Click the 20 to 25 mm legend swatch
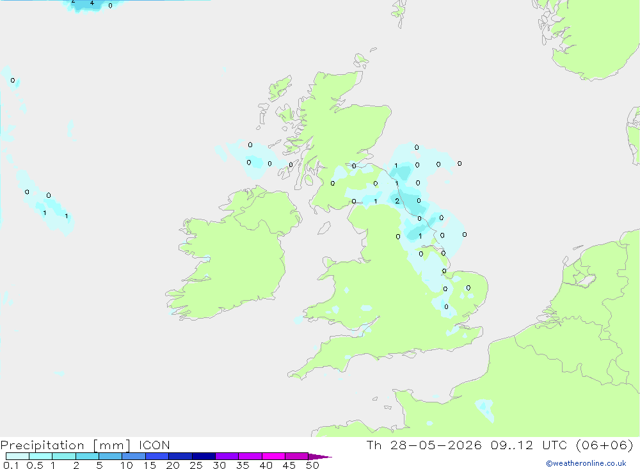The image size is (640, 469). click(x=180, y=456)
